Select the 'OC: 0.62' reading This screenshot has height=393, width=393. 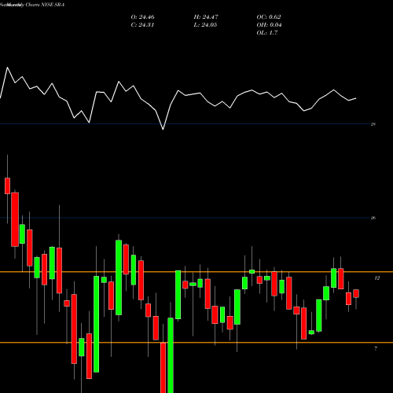pyautogui.click(x=269, y=17)
